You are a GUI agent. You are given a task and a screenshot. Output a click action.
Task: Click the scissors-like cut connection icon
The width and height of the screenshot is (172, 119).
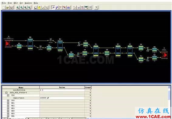[x=61, y=8]
